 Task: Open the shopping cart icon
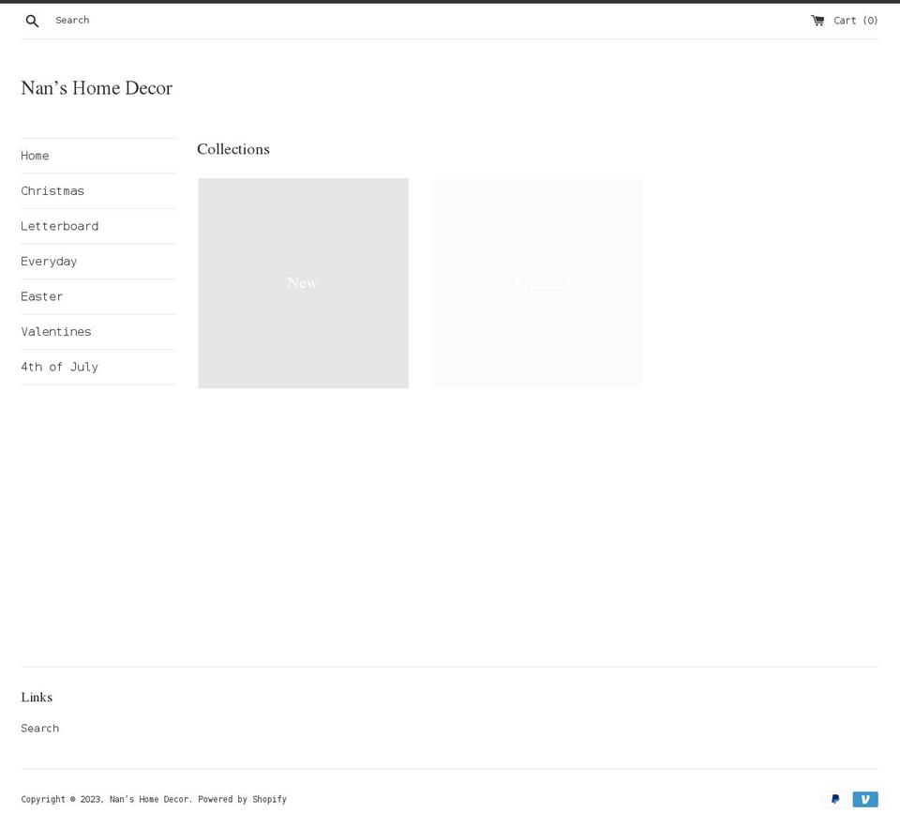point(818,19)
